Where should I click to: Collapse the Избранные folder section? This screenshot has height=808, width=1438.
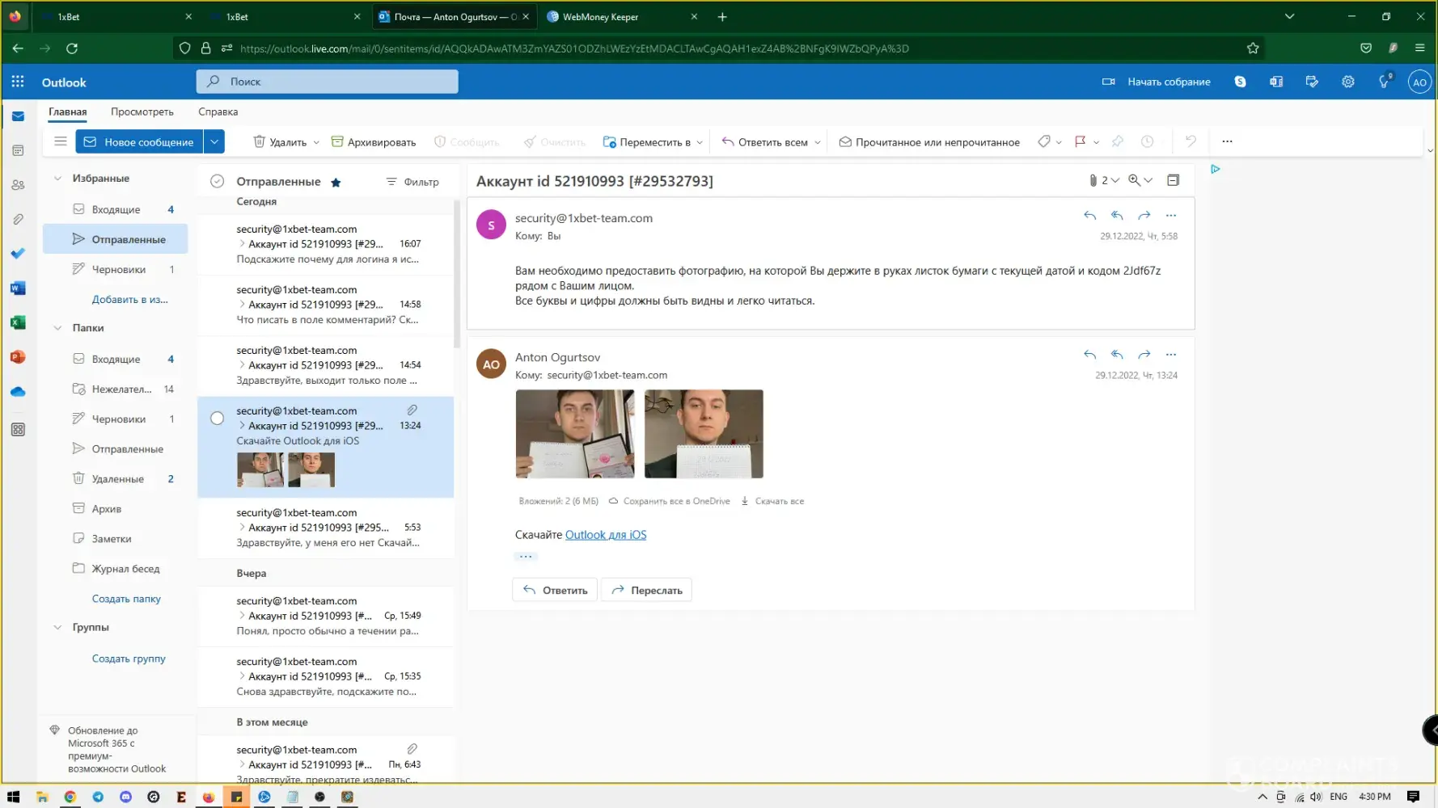(x=57, y=179)
